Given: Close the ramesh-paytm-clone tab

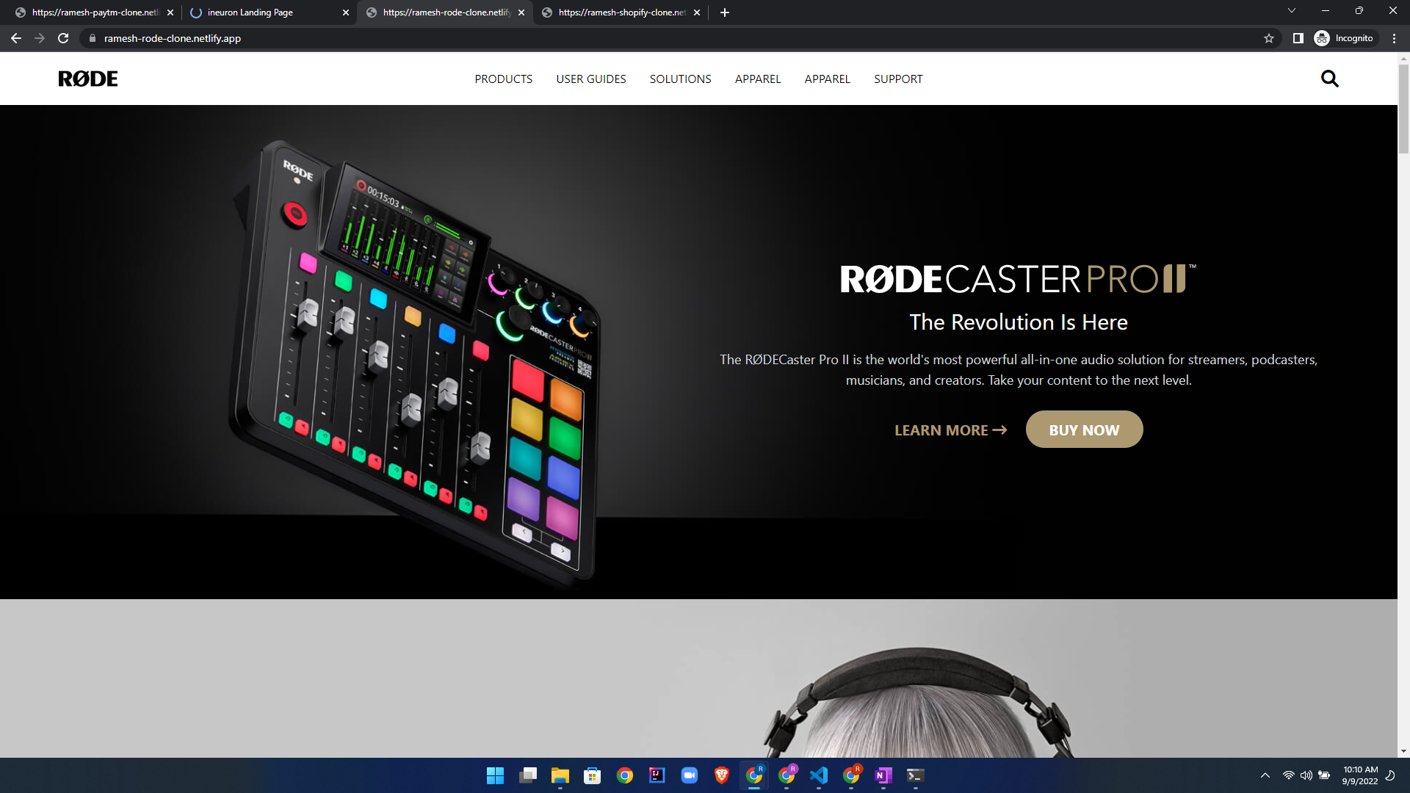Looking at the screenshot, I should point(170,12).
